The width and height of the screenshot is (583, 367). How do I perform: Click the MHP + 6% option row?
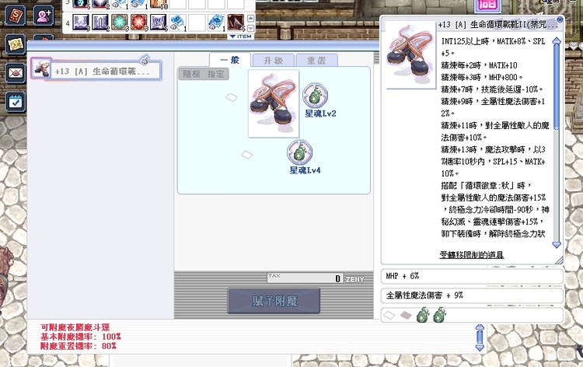click(x=472, y=276)
